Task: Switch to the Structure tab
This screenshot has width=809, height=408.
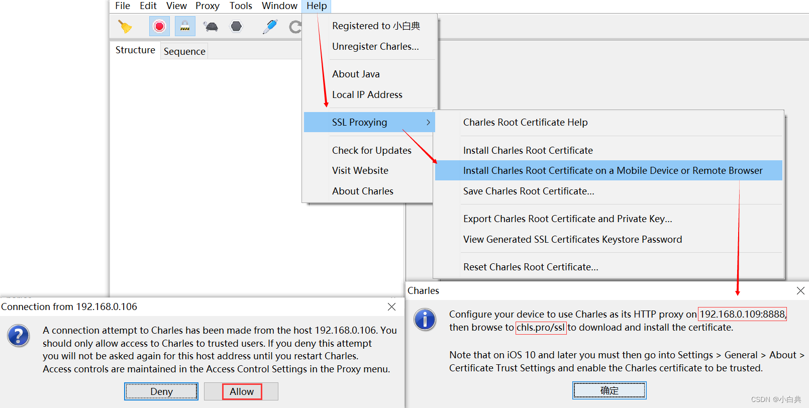Action: [135, 50]
